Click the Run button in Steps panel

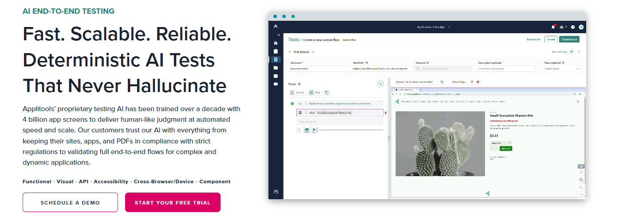pyautogui.click(x=315, y=93)
